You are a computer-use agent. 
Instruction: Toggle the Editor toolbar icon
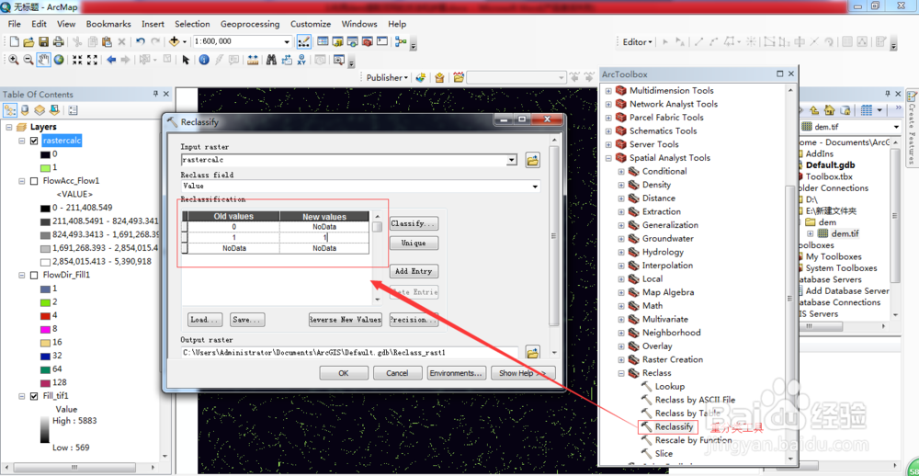coord(303,41)
